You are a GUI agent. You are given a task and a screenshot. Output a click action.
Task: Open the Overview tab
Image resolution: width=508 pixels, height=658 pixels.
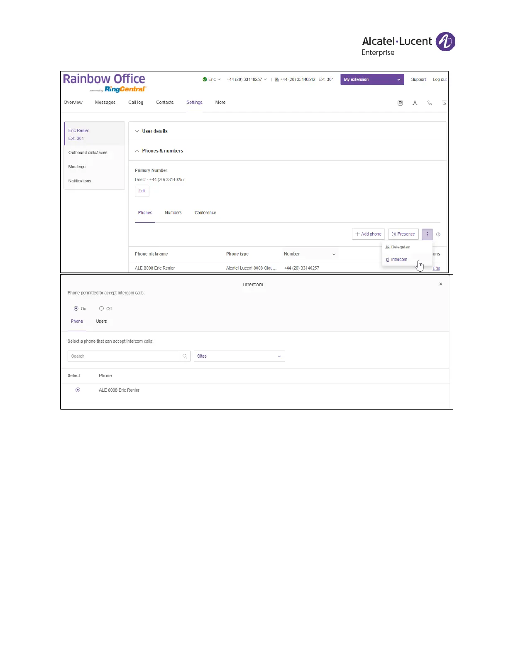pyautogui.click(x=73, y=103)
